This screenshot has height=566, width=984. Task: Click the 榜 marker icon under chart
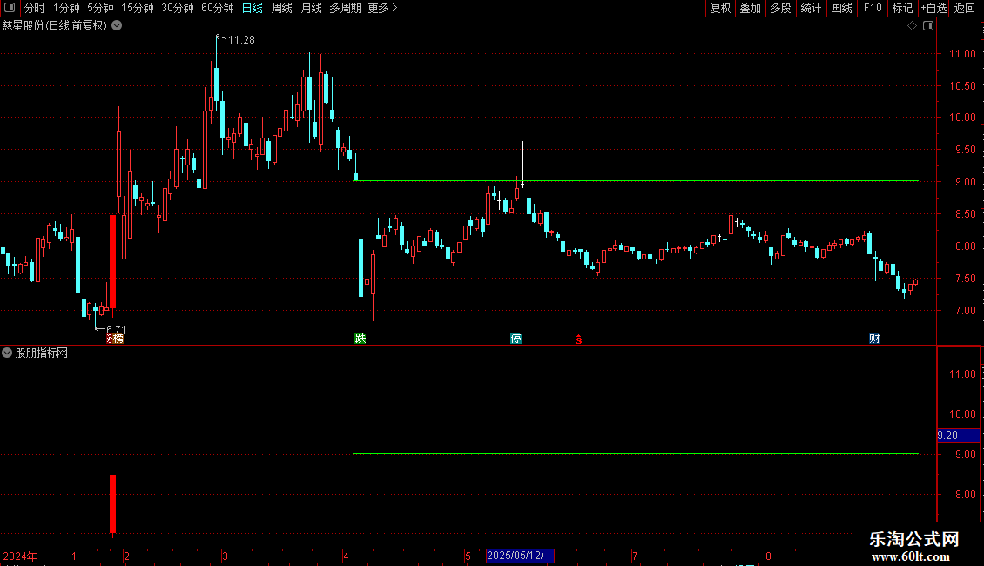click(x=116, y=339)
